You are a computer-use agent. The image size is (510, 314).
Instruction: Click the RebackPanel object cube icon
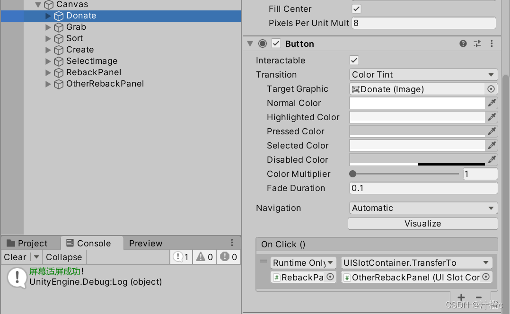pos(59,73)
